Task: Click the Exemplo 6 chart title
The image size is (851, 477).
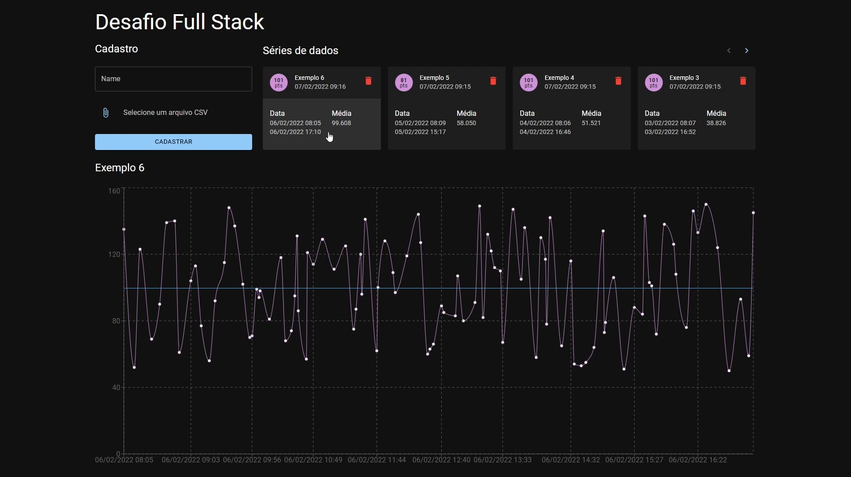Action: tap(120, 168)
